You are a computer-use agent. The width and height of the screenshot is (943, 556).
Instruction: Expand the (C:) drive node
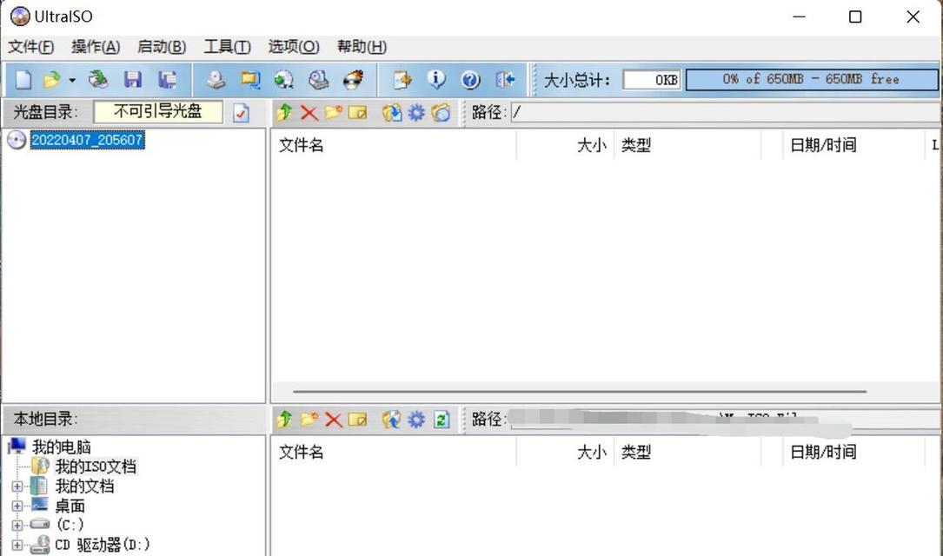[17, 526]
